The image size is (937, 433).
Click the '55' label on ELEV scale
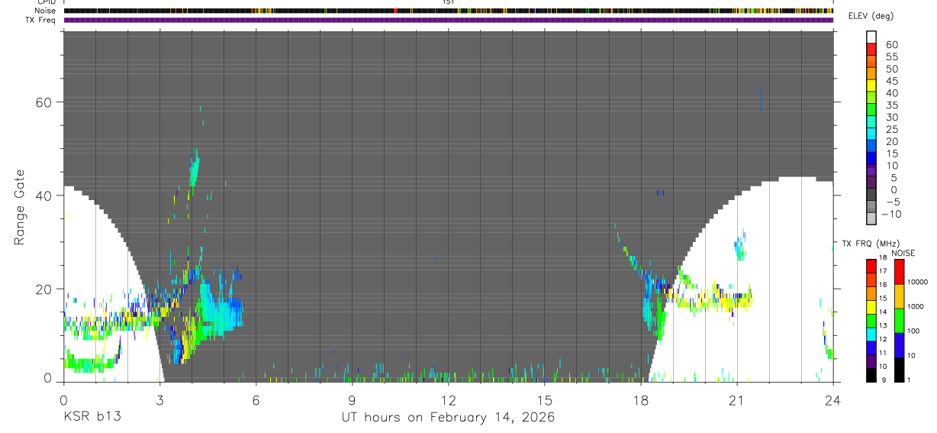[x=891, y=57]
